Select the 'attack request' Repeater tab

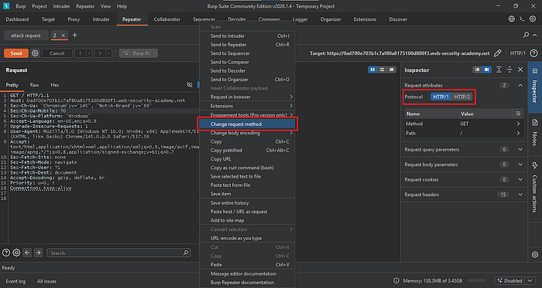[26, 36]
